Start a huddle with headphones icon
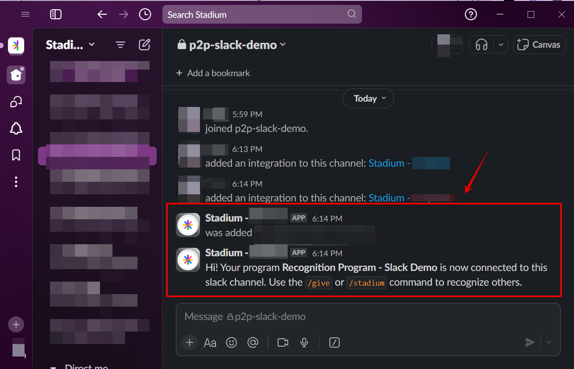This screenshot has height=369, width=574. pyautogui.click(x=482, y=45)
